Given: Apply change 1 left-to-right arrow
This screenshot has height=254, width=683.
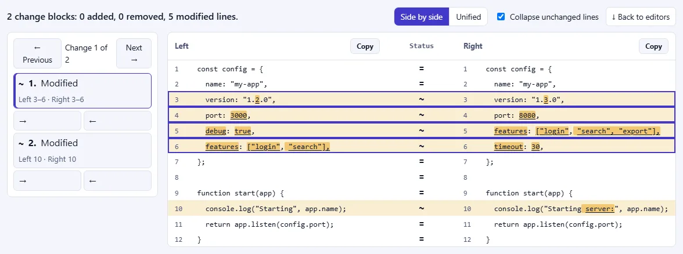Looking at the screenshot, I should (47, 121).
